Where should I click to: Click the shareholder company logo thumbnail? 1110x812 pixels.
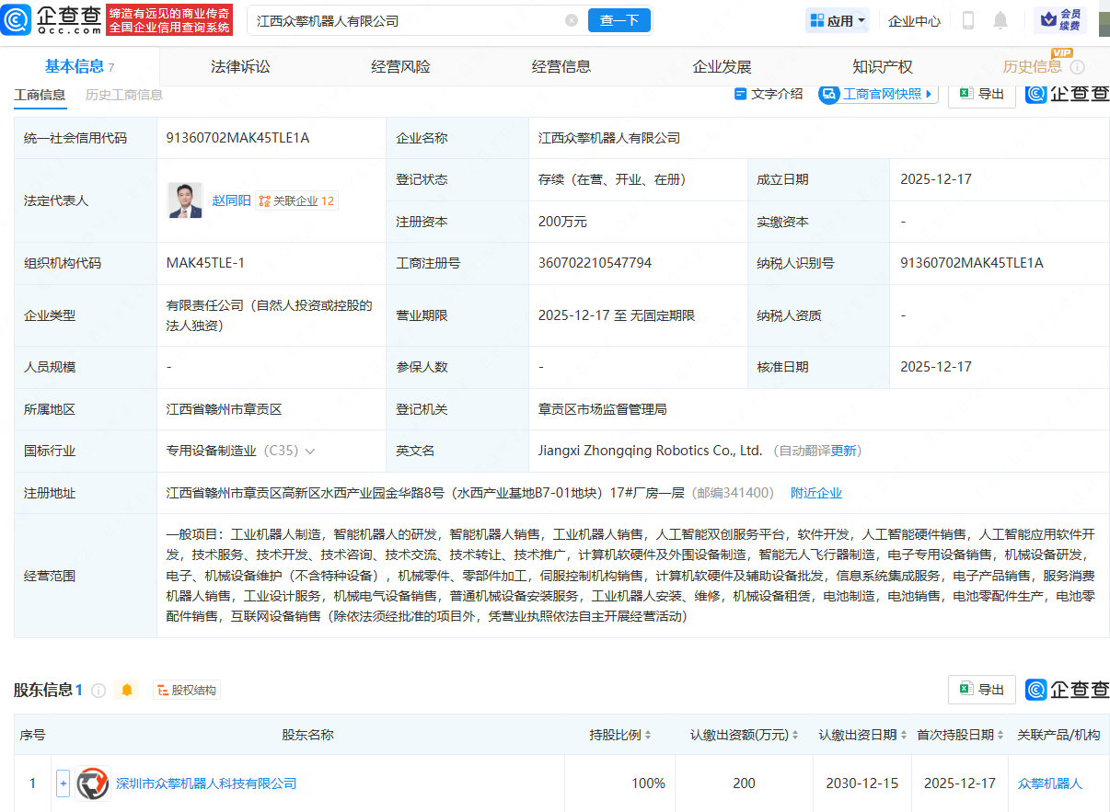(92, 783)
